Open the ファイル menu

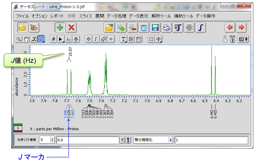coord(22,16)
